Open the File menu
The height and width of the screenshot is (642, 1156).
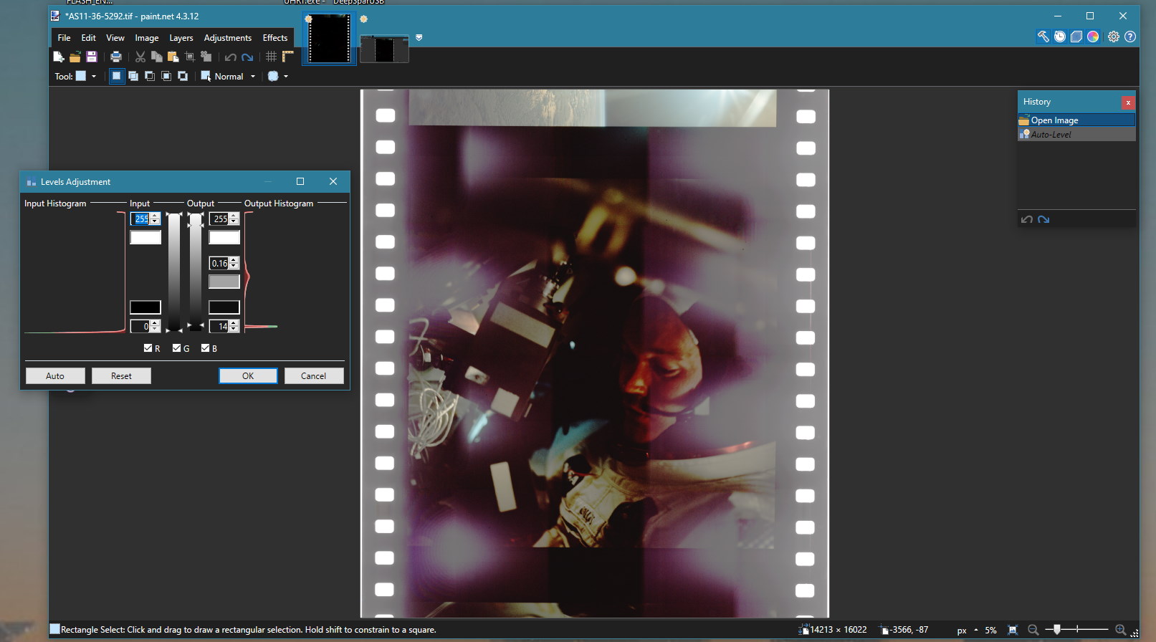click(x=64, y=38)
